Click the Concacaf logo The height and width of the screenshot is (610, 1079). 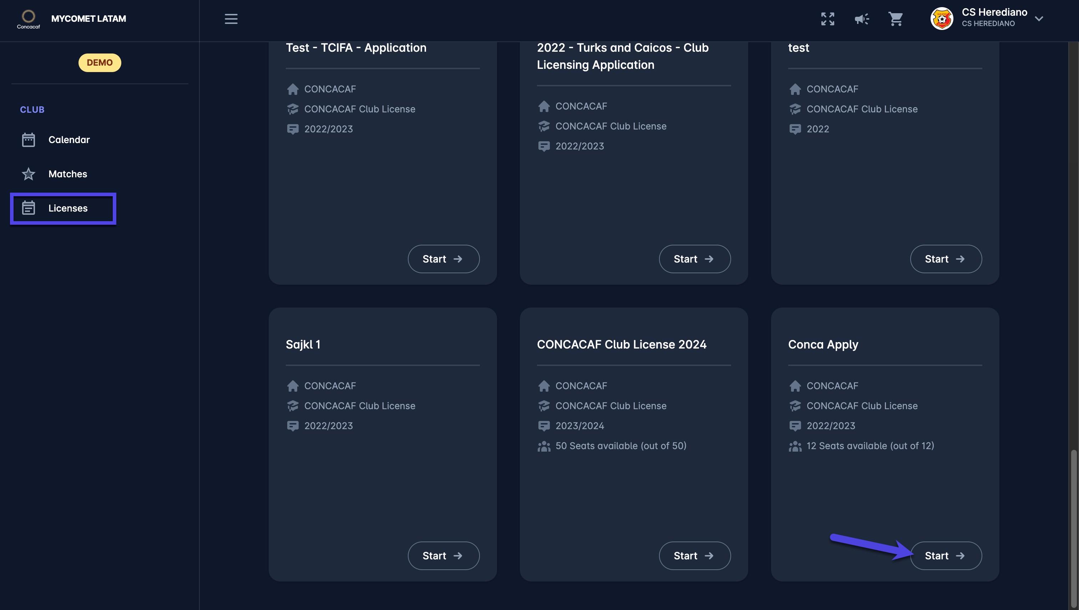[x=29, y=19]
